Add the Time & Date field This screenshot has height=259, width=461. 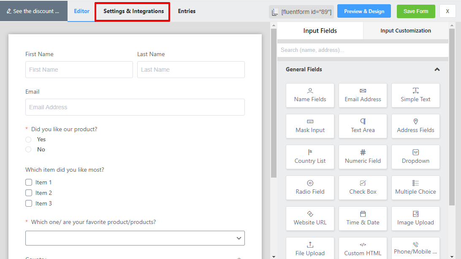point(363,219)
